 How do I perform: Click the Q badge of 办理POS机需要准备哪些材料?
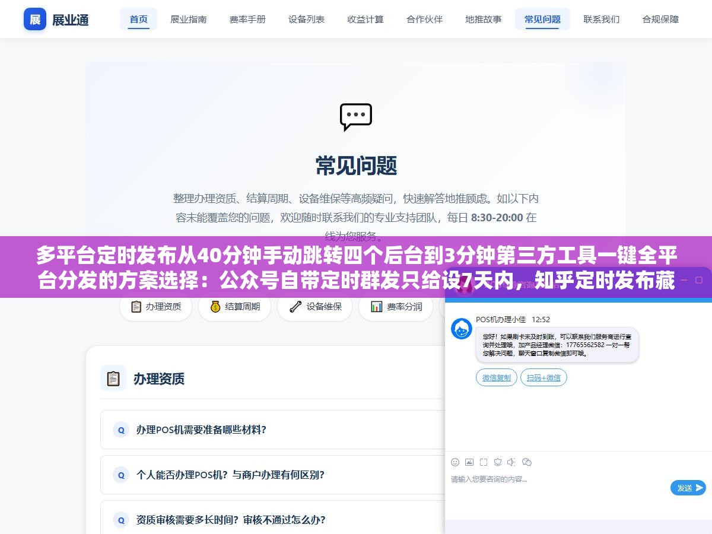pos(121,430)
